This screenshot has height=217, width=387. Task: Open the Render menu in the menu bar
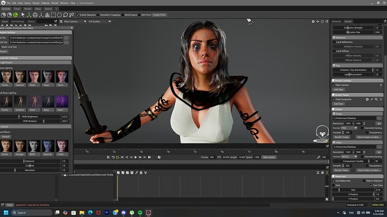55,3
